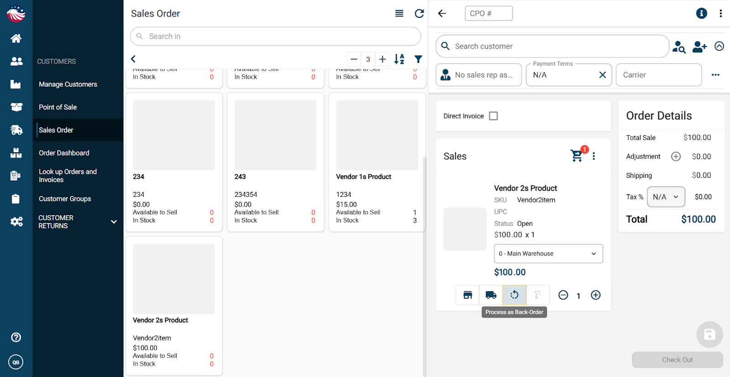Image resolution: width=730 pixels, height=377 pixels.
Task: Select the ship truck icon for the cart item
Action: click(x=491, y=295)
